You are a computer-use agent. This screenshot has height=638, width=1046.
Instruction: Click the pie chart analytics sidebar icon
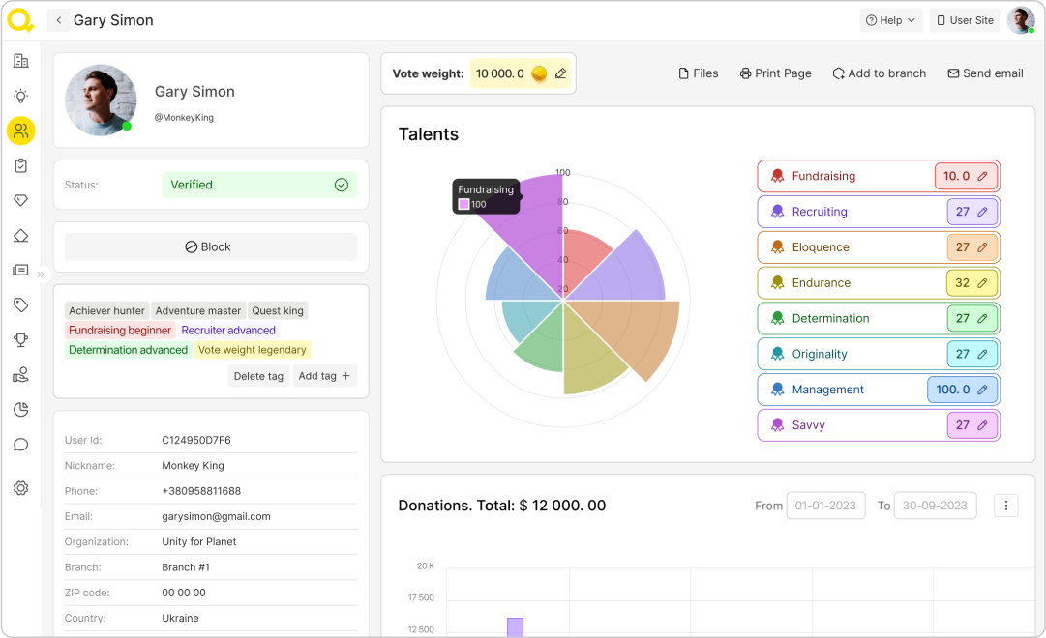[x=20, y=410]
